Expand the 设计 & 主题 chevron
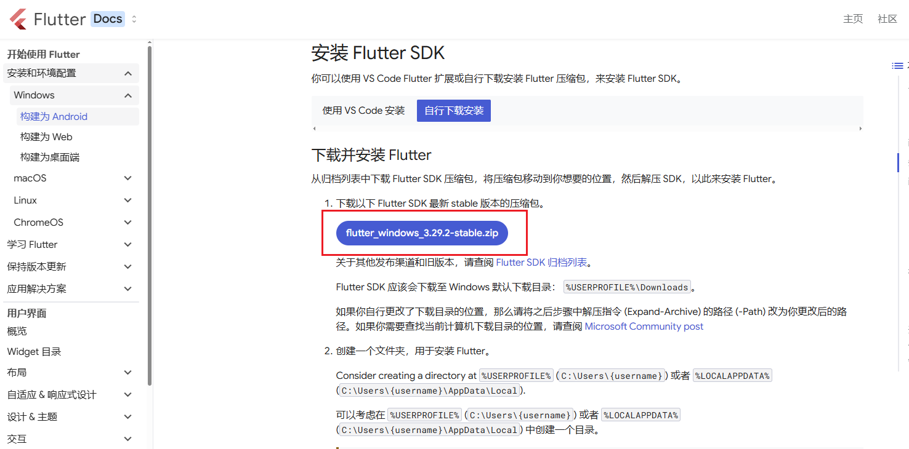Viewport: 909px width, 449px height. pos(128,417)
